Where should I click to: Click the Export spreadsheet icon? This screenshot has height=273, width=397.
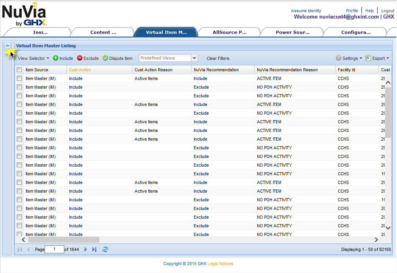tap(368, 58)
